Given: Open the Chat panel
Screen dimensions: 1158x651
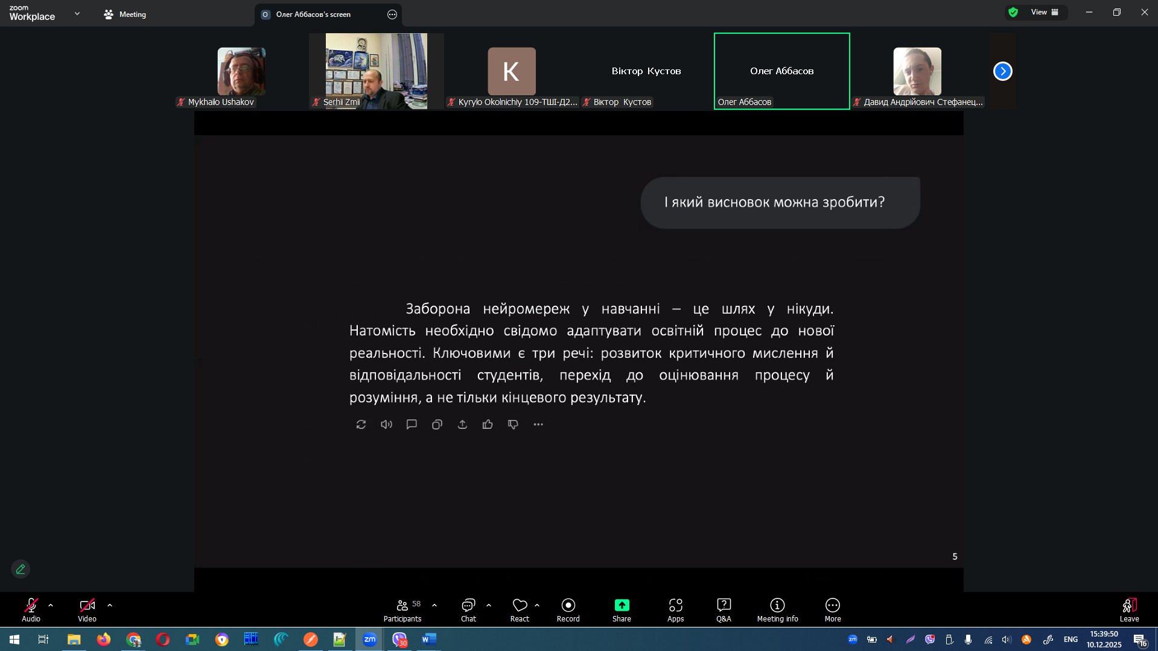Looking at the screenshot, I should point(468,609).
